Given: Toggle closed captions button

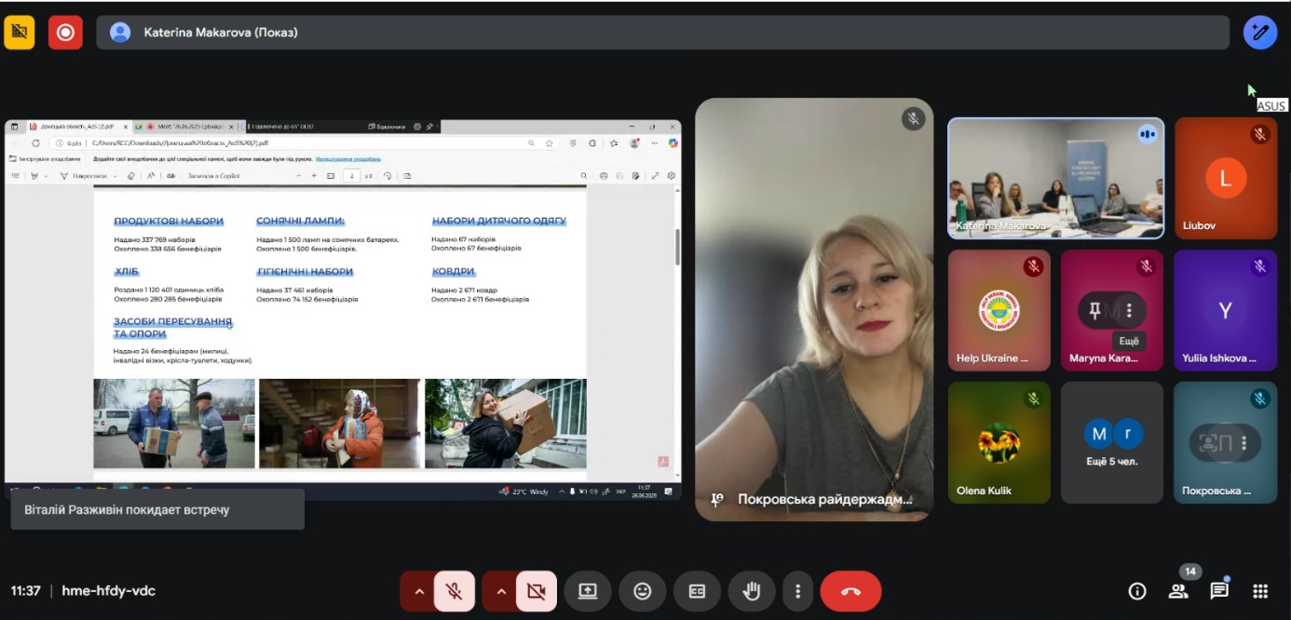Looking at the screenshot, I should tap(697, 591).
